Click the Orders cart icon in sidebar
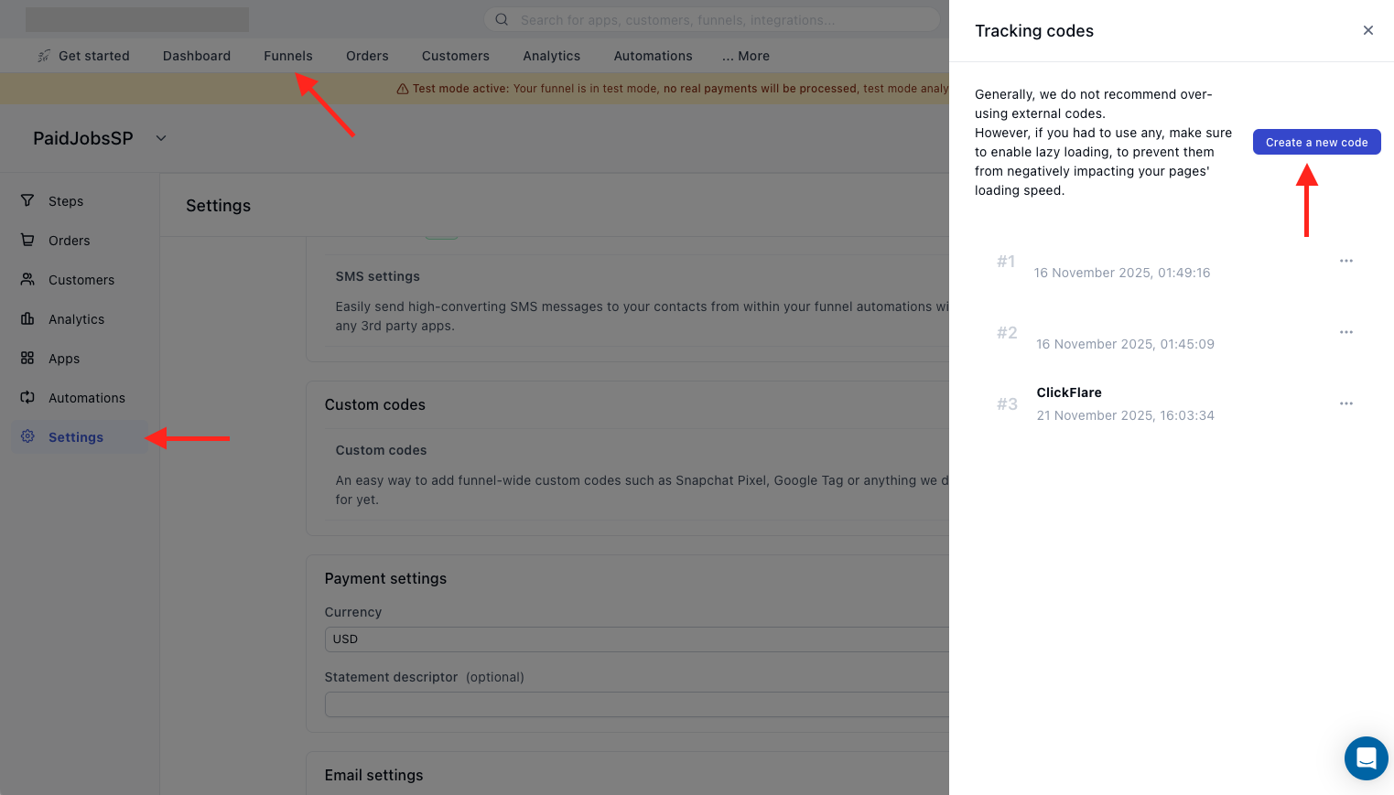Image resolution: width=1394 pixels, height=795 pixels. 27,240
